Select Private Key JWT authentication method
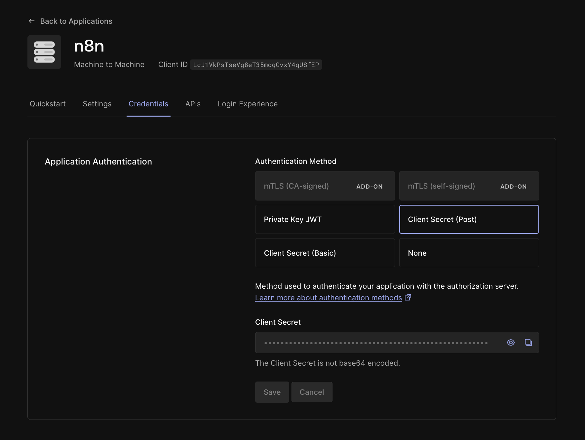585x440 pixels. pyautogui.click(x=325, y=219)
